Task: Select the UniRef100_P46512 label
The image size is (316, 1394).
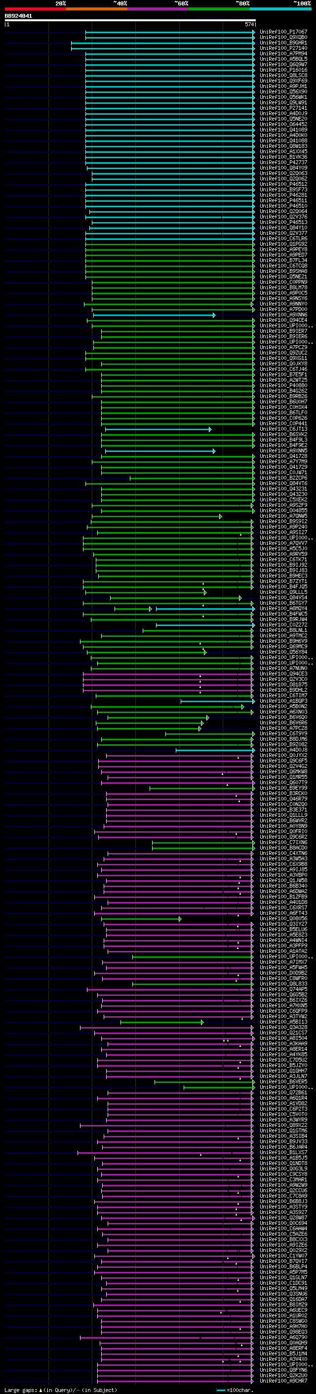Action: tap(283, 184)
